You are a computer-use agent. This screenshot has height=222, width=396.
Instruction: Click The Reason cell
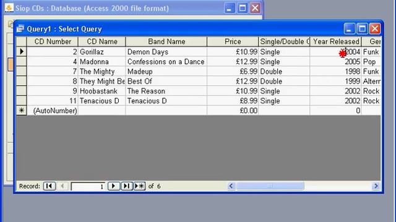166,91
